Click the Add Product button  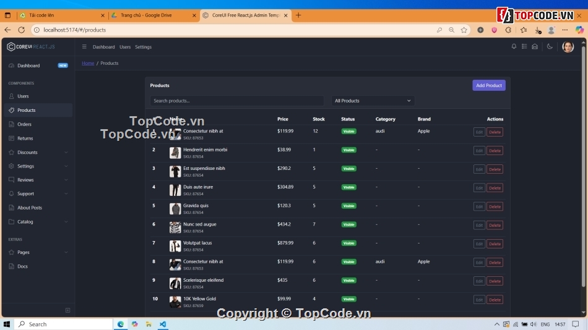pos(488,85)
